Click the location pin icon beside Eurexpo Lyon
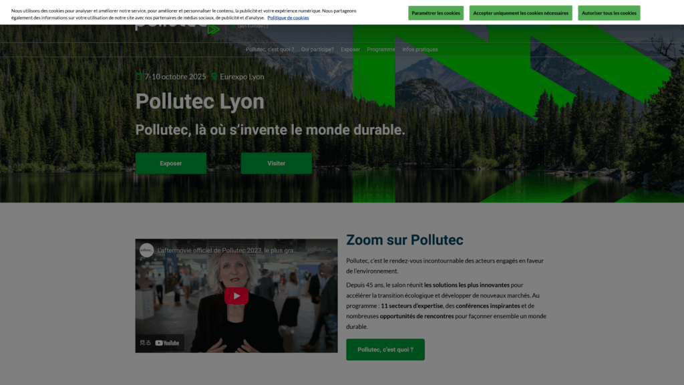This screenshot has width=684, height=385. point(214,76)
